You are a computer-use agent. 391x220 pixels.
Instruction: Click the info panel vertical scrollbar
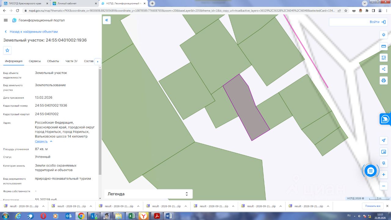[x=100, y=122]
